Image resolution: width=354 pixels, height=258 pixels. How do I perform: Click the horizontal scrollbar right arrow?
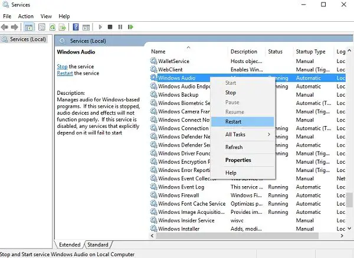[x=342, y=236]
